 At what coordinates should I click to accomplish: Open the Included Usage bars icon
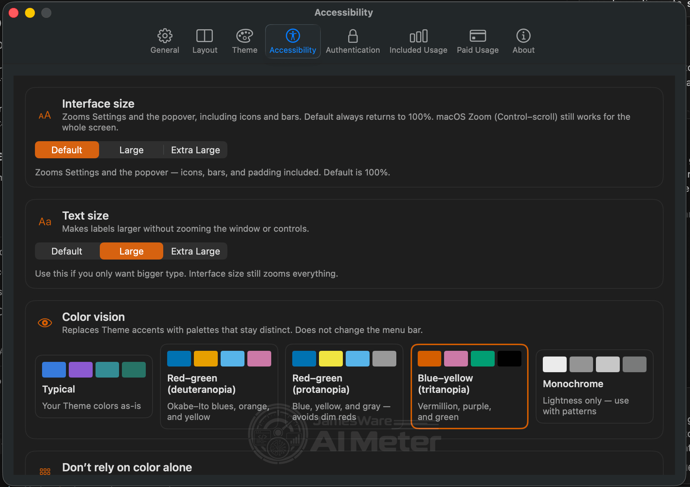tap(418, 36)
